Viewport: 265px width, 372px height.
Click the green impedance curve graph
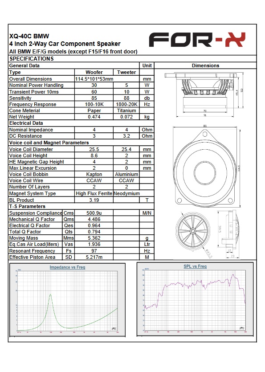67,301
